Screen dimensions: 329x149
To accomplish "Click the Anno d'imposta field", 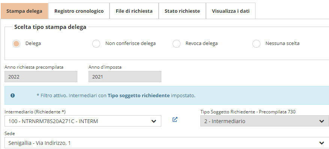I will (125, 77).
